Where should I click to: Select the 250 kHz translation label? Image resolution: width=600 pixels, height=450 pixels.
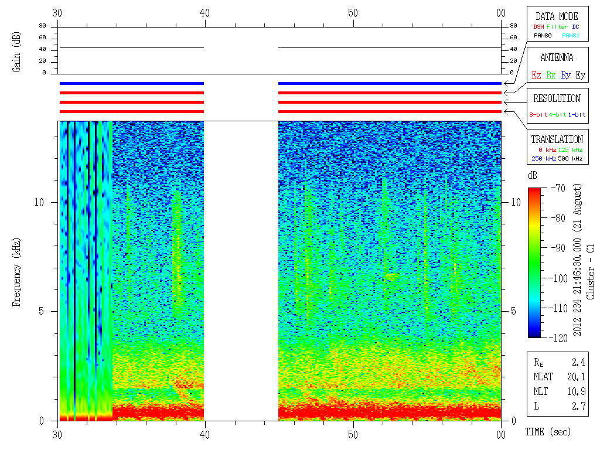tap(542, 159)
